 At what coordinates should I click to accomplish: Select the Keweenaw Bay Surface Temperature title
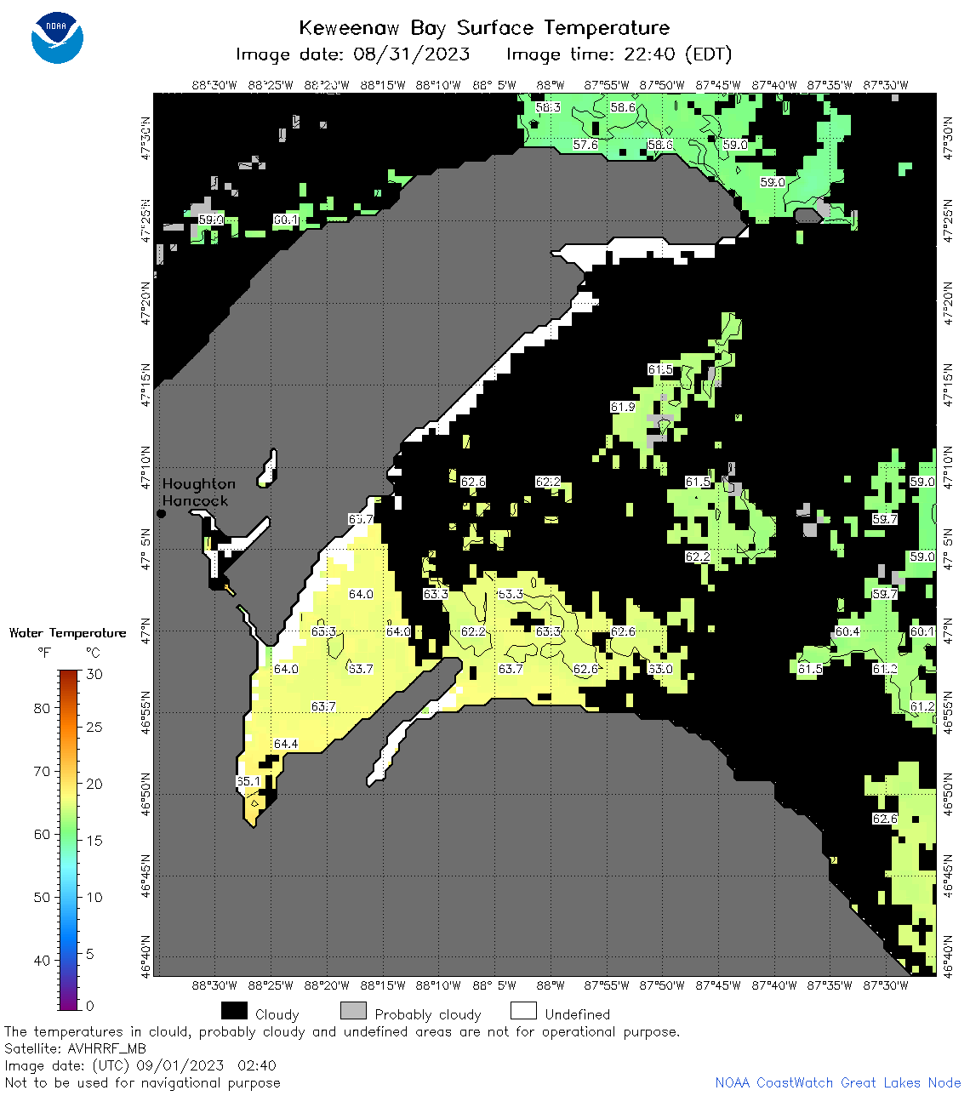[484, 27]
